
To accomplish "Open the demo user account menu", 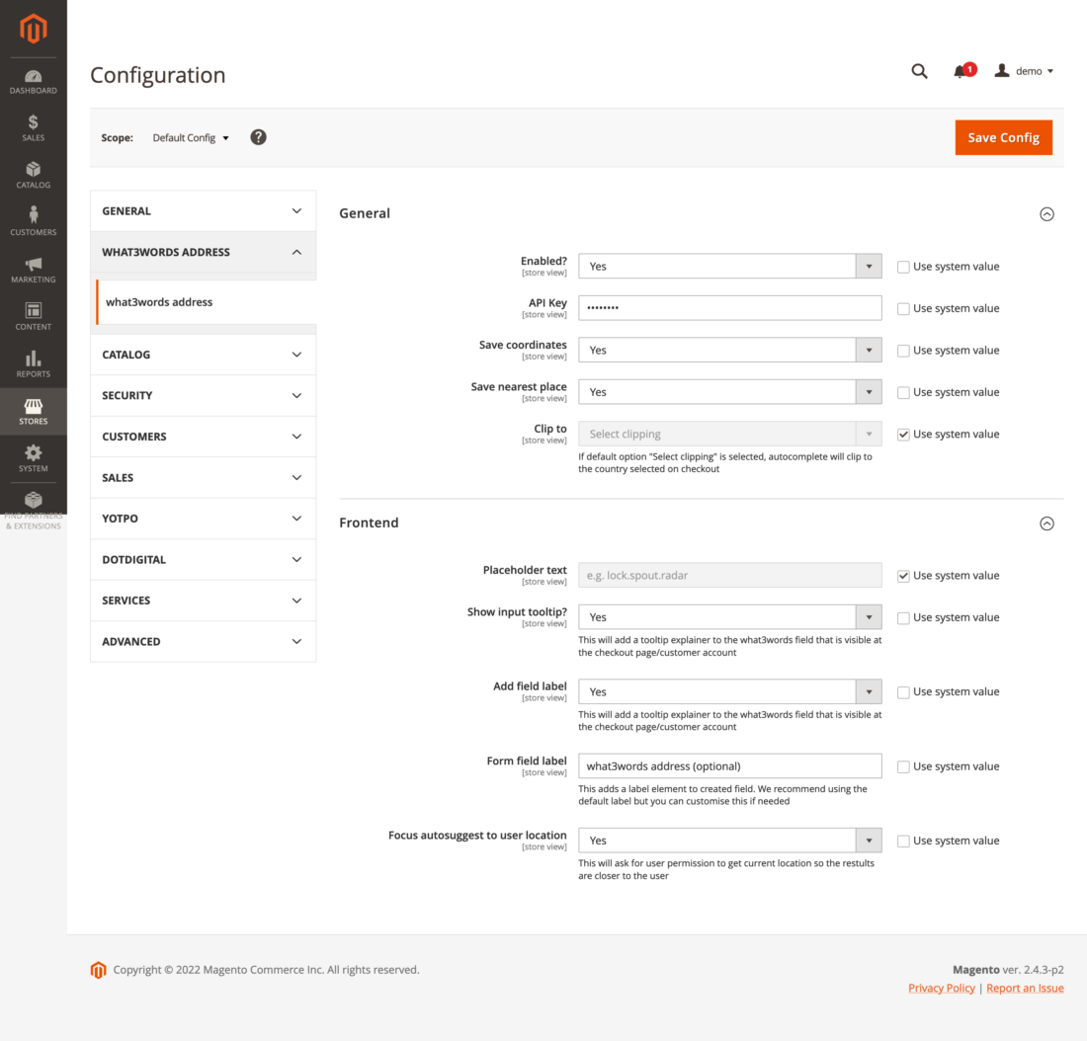I will 1024,71.
